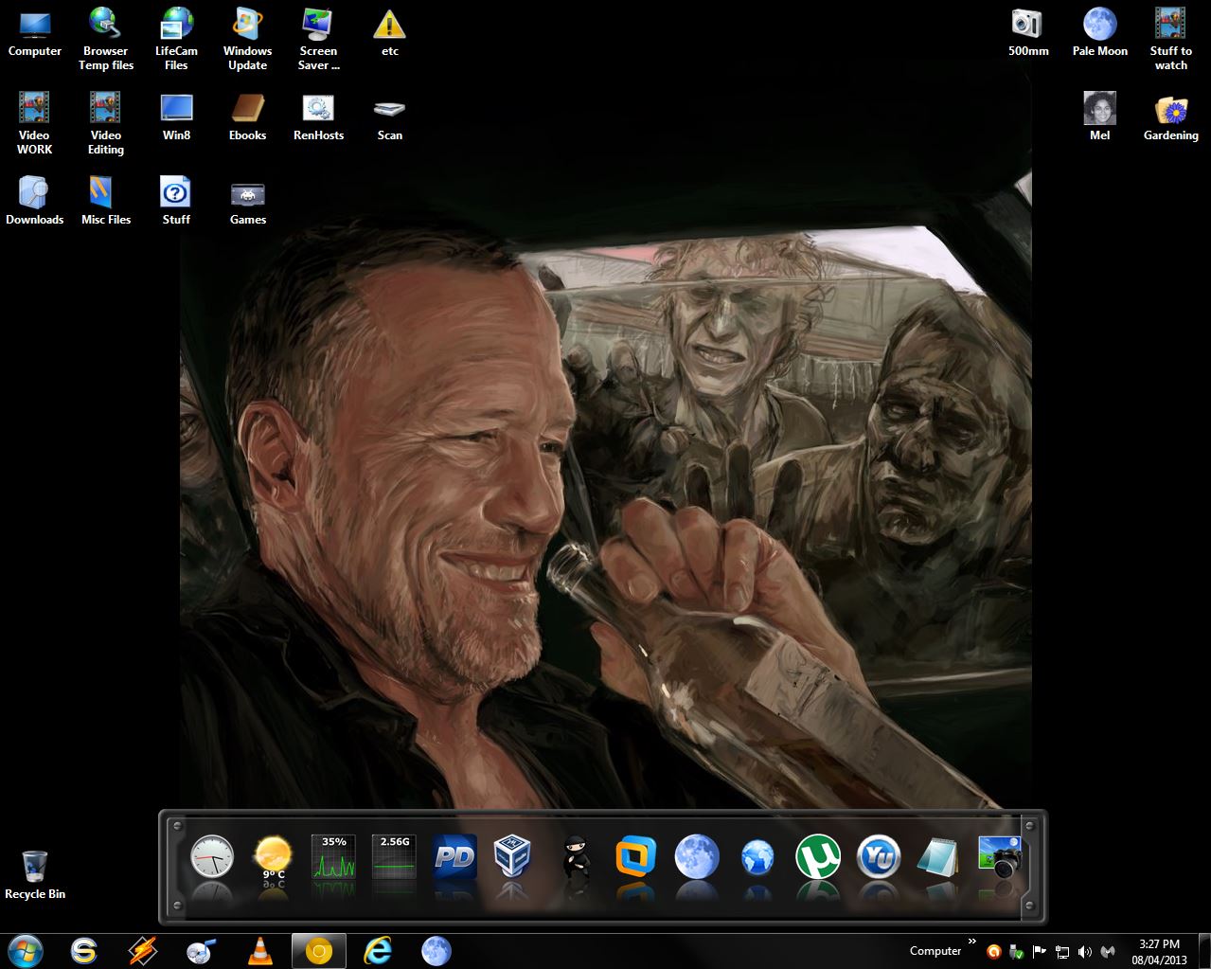Launch uTorrent from the dock

(x=818, y=857)
